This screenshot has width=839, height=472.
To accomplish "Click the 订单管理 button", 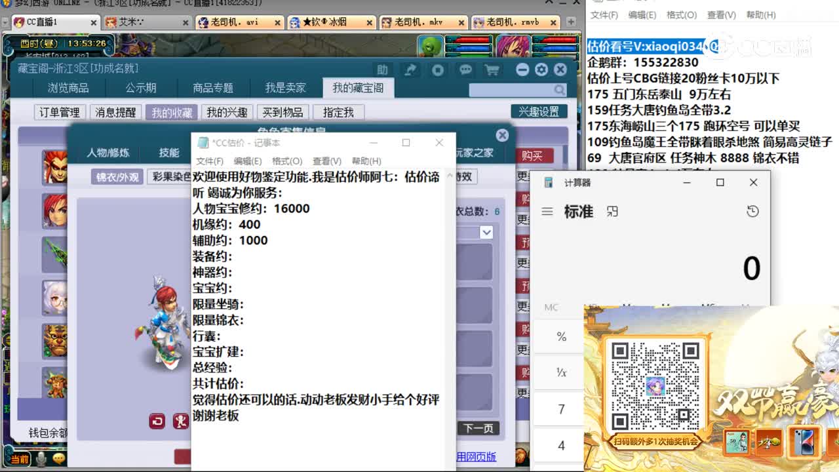I will tap(60, 112).
